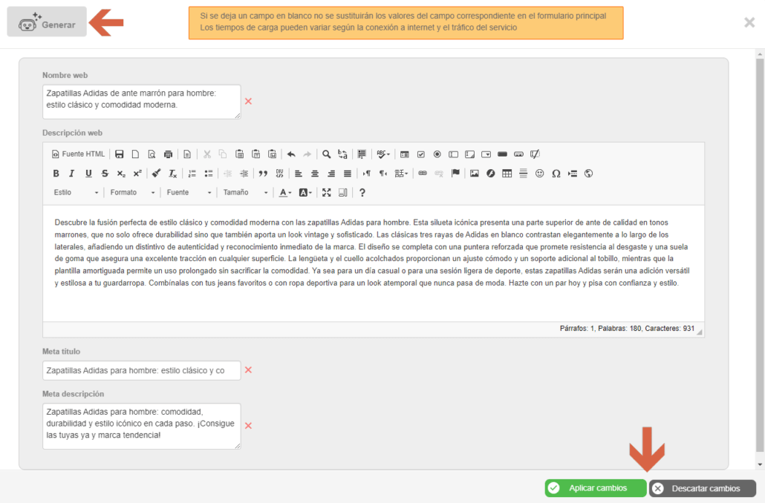
Task: Open the Insert Image dialog
Action: pos(473,173)
